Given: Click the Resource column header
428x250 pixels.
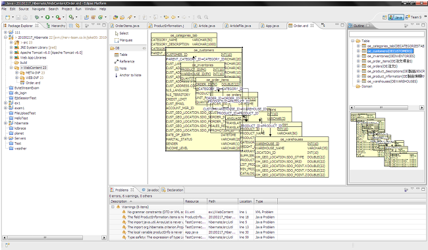Looking at the screenshot, I should coord(196,201).
